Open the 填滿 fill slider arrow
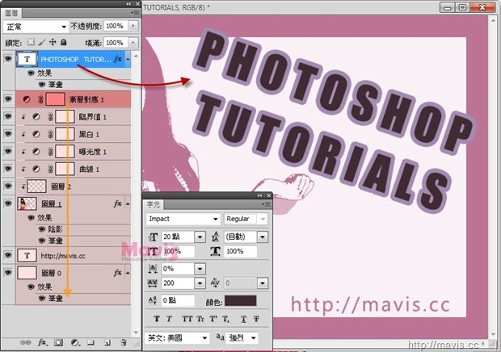The height and width of the screenshot is (352, 501). click(x=133, y=42)
